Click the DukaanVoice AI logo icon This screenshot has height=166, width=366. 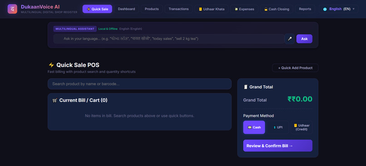(x=12, y=9)
